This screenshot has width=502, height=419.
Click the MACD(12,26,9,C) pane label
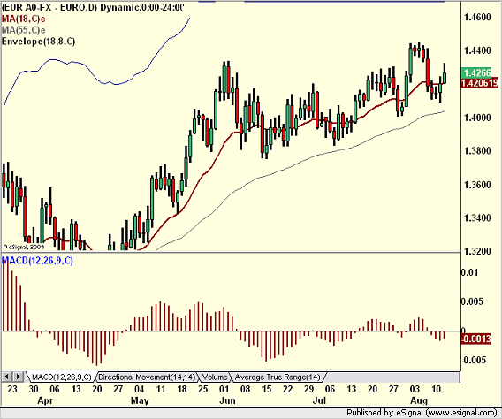[x=38, y=261]
